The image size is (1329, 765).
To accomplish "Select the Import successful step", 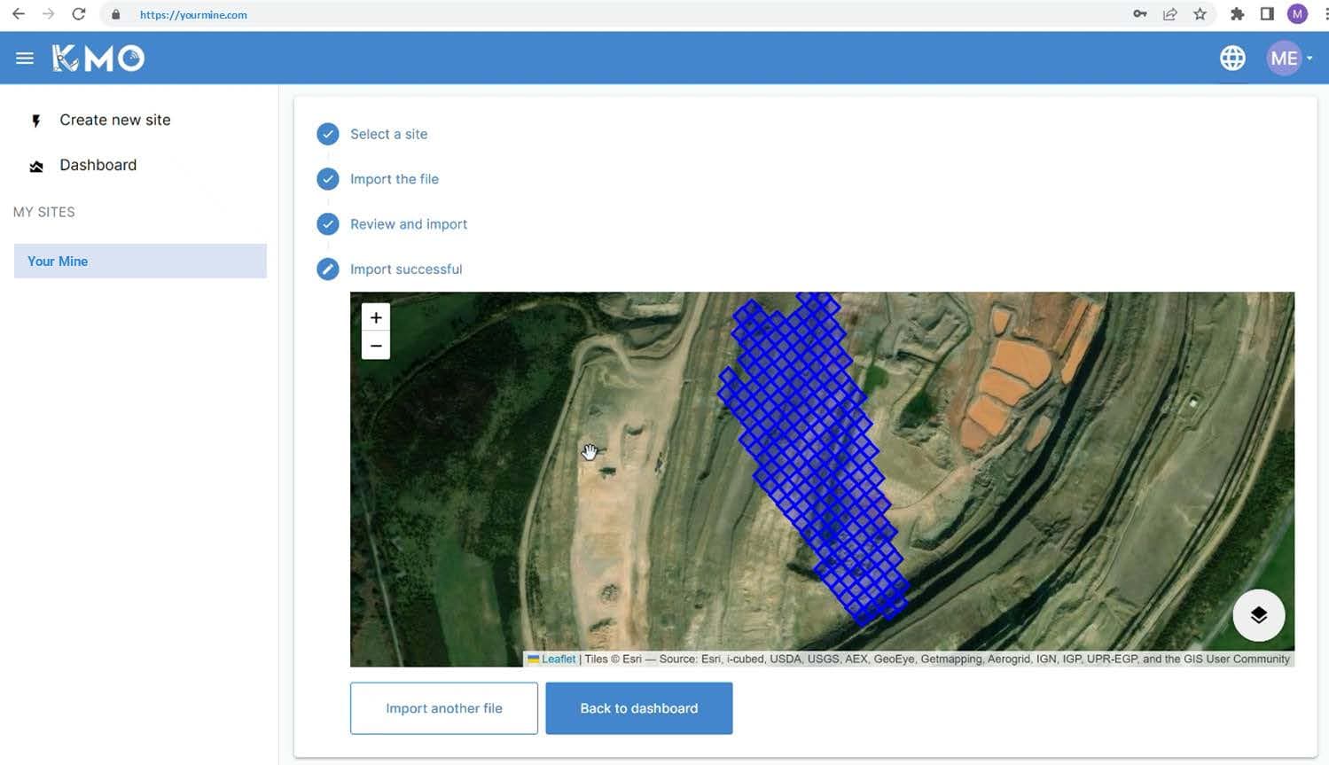I will [x=405, y=269].
